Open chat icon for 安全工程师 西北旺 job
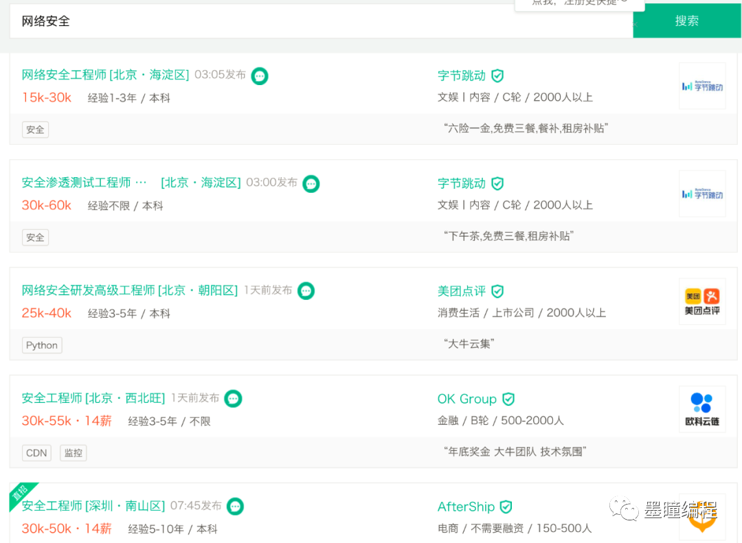 tap(233, 399)
